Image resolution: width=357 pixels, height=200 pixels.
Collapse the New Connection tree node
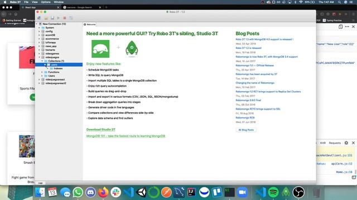tap(37, 24)
